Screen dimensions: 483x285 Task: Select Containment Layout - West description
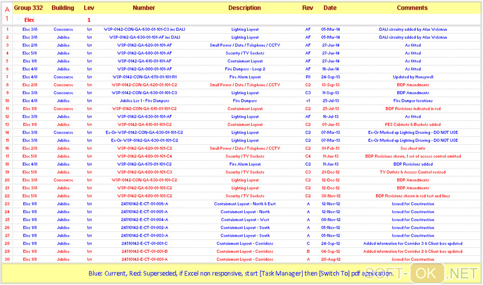click(245, 220)
